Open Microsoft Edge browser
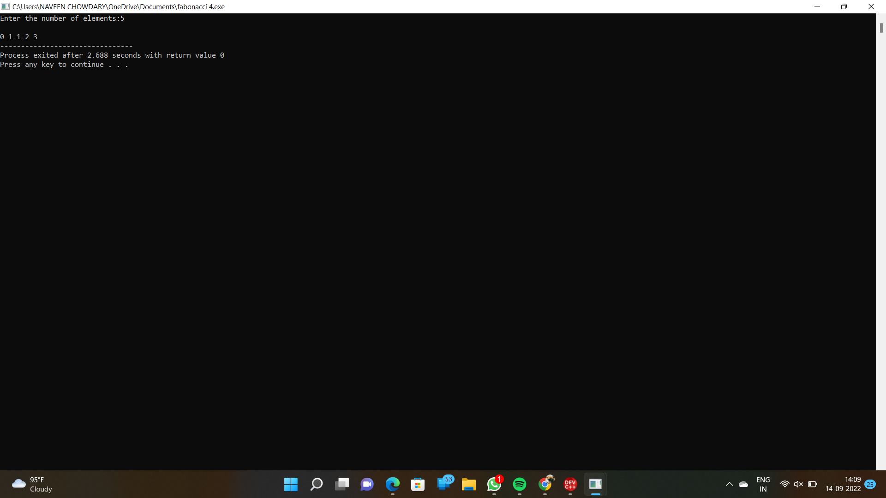This screenshot has width=886, height=498. point(392,484)
